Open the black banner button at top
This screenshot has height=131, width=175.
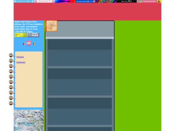[x=126, y=1]
